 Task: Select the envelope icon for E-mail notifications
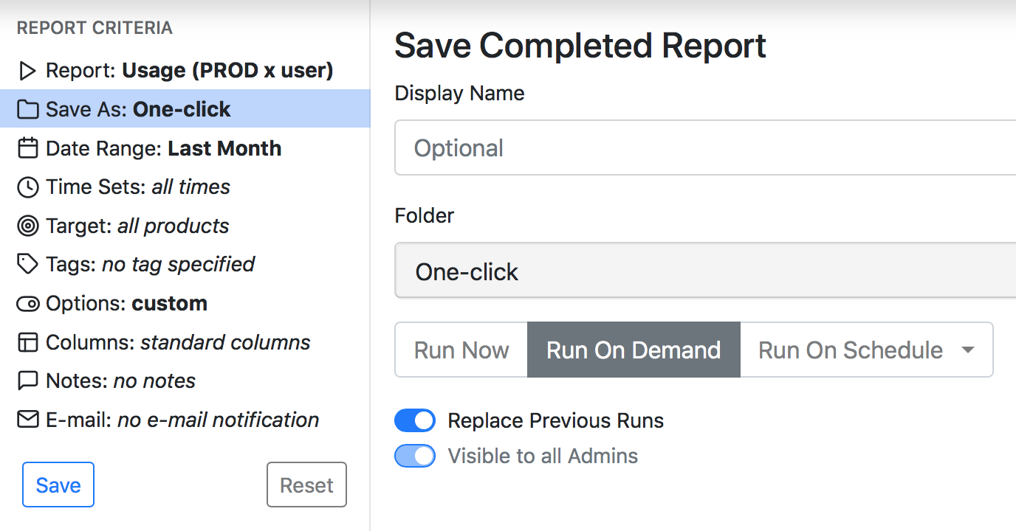point(27,420)
